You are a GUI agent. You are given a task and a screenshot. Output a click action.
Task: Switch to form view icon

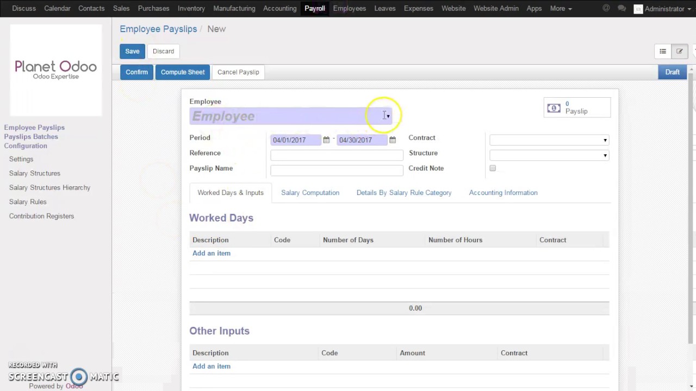(679, 51)
